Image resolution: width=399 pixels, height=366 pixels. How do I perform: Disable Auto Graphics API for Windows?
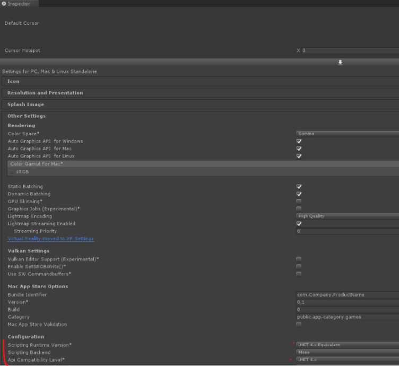[x=299, y=142]
